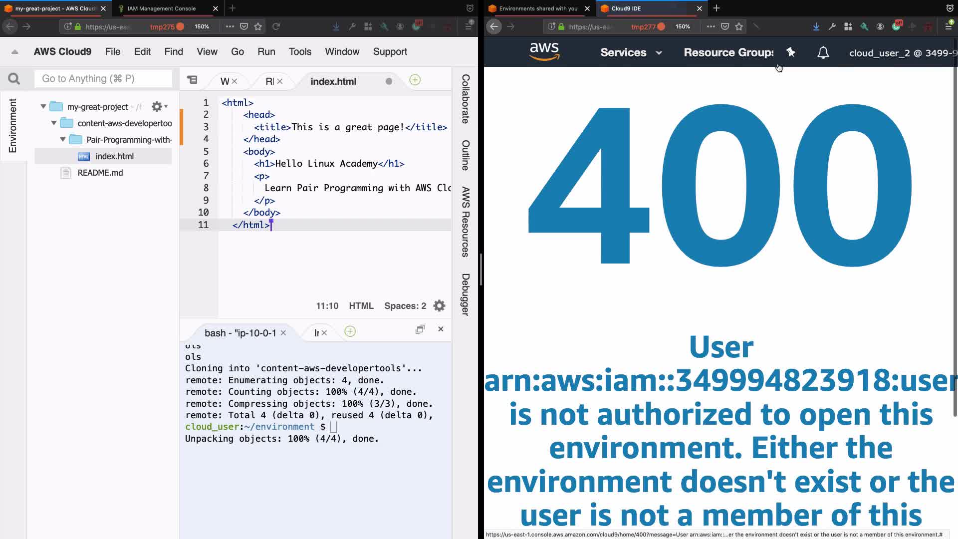Switch to the IAM Management Console tab
Viewport: 958px width, 539px height.
coord(161,8)
